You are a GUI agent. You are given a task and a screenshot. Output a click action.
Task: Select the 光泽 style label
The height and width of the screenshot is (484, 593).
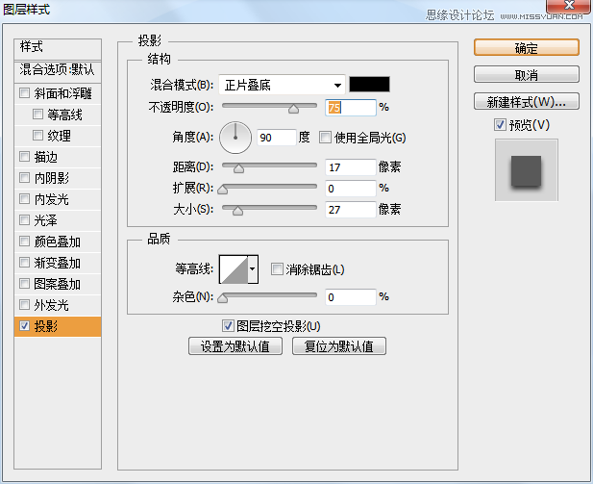(46, 220)
